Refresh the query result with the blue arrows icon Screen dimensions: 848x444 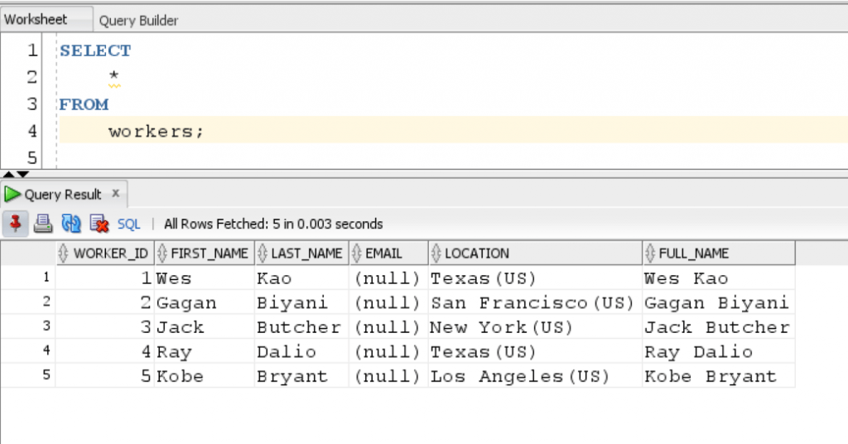click(x=71, y=223)
